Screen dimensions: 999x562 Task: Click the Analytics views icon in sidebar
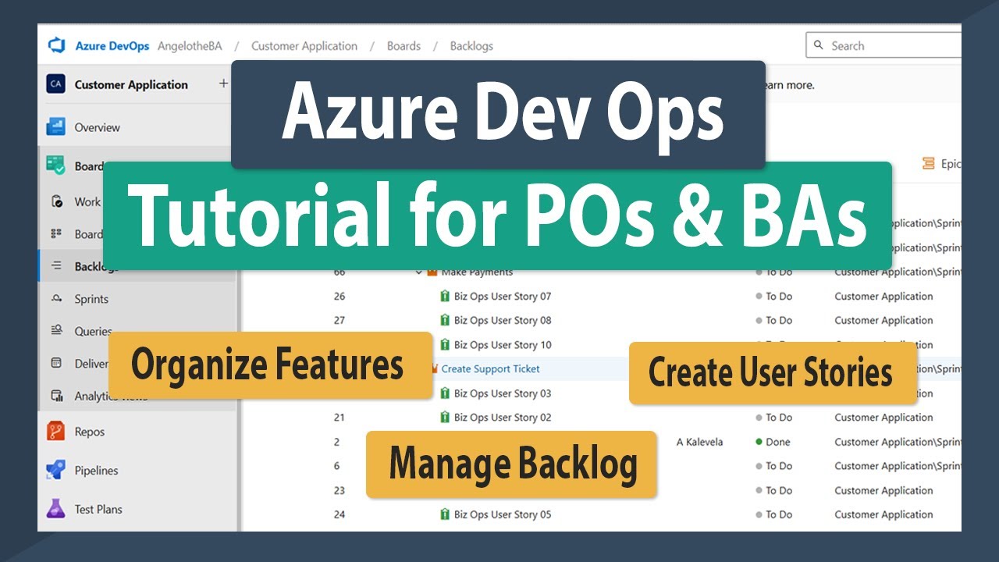[56, 396]
